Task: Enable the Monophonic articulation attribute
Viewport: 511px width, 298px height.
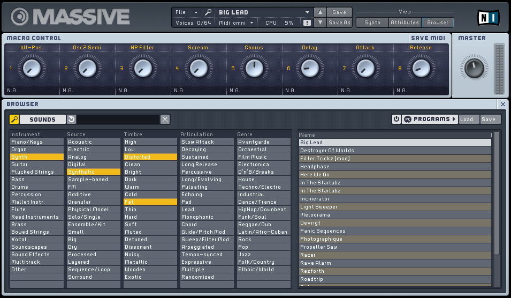Action: click(x=207, y=217)
